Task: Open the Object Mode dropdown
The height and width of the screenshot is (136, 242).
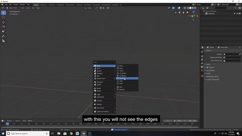Action: [13, 8]
